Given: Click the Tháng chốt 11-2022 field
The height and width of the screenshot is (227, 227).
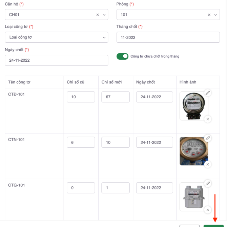Looking at the screenshot, I should (x=168, y=37).
